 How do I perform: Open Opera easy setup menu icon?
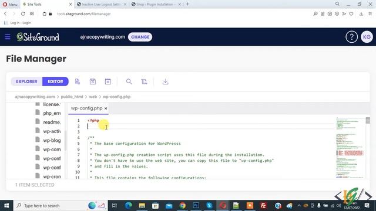(370, 14)
